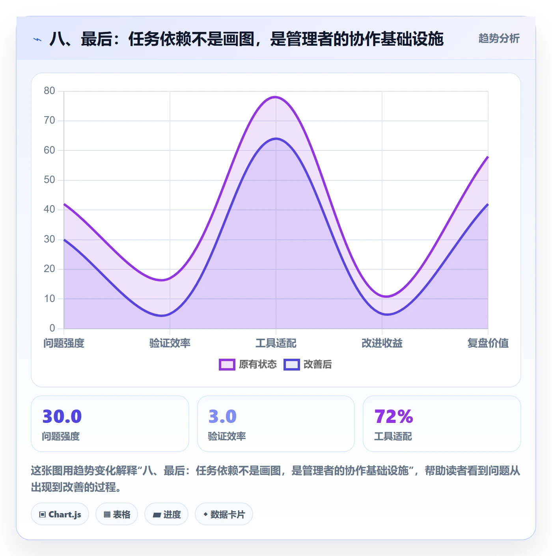Click the square icon in Chart.js chip
The width and height of the screenshot is (552, 556).
[x=43, y=515]
